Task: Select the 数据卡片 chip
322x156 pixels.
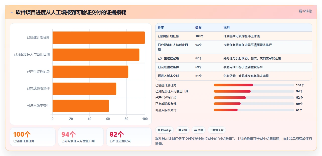Action: pos(217,130)
